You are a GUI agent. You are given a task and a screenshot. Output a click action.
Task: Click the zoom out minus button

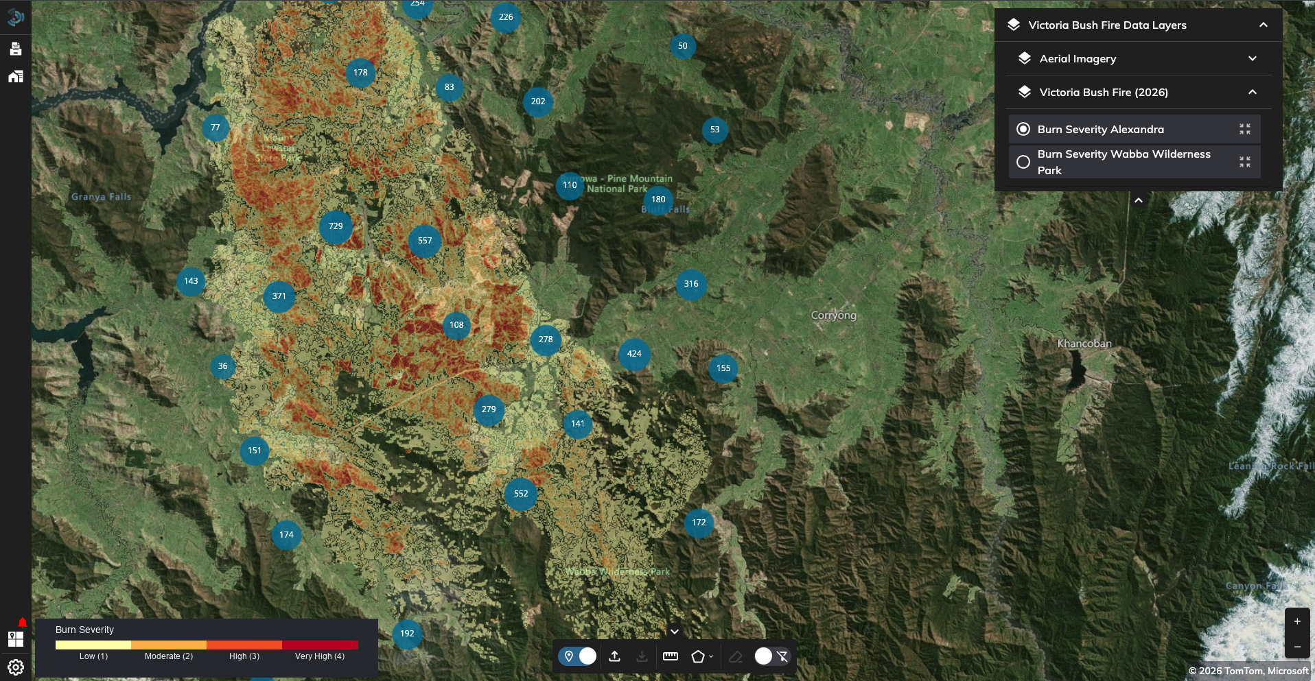coord(1297,647)
